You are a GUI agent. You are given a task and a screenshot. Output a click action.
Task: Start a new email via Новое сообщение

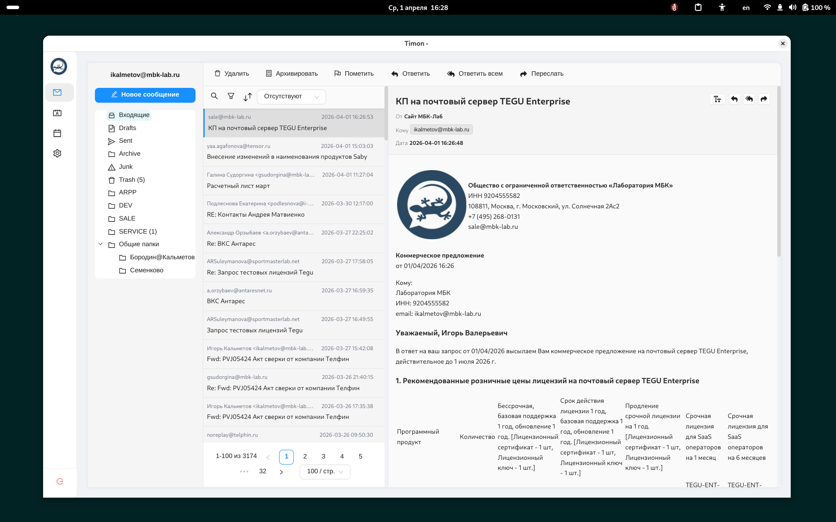145,94
